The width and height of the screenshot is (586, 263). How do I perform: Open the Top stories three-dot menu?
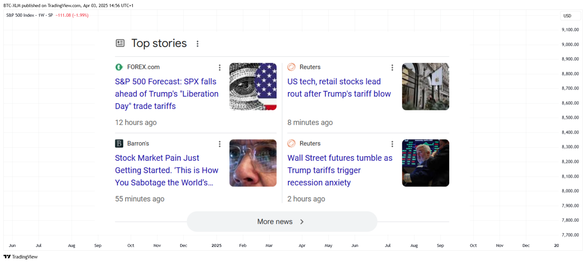[198, 44]
